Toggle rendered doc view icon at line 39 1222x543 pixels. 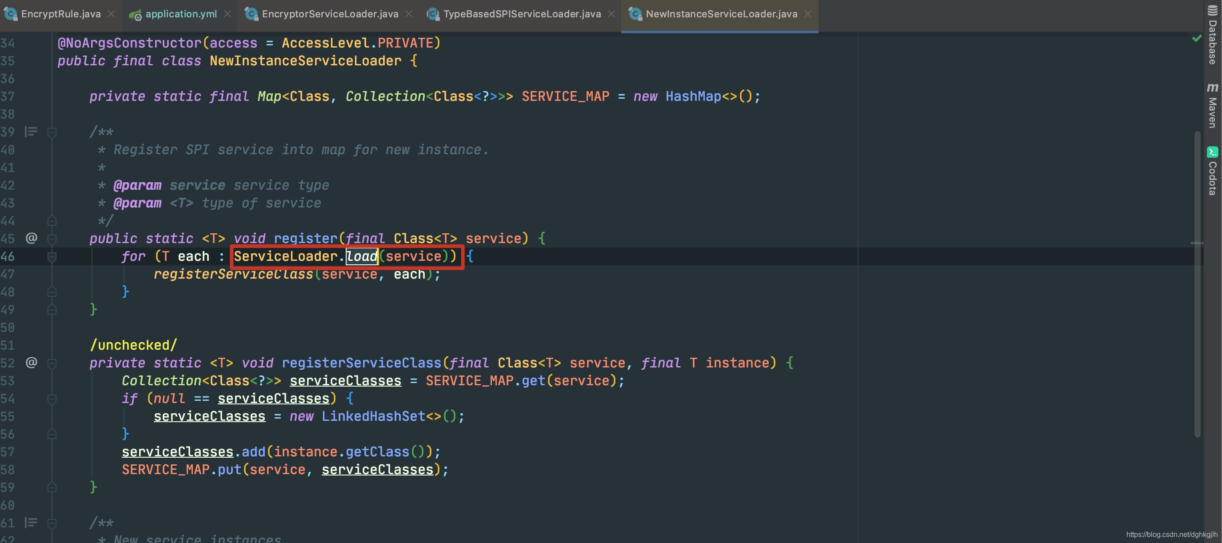[31, 132]
